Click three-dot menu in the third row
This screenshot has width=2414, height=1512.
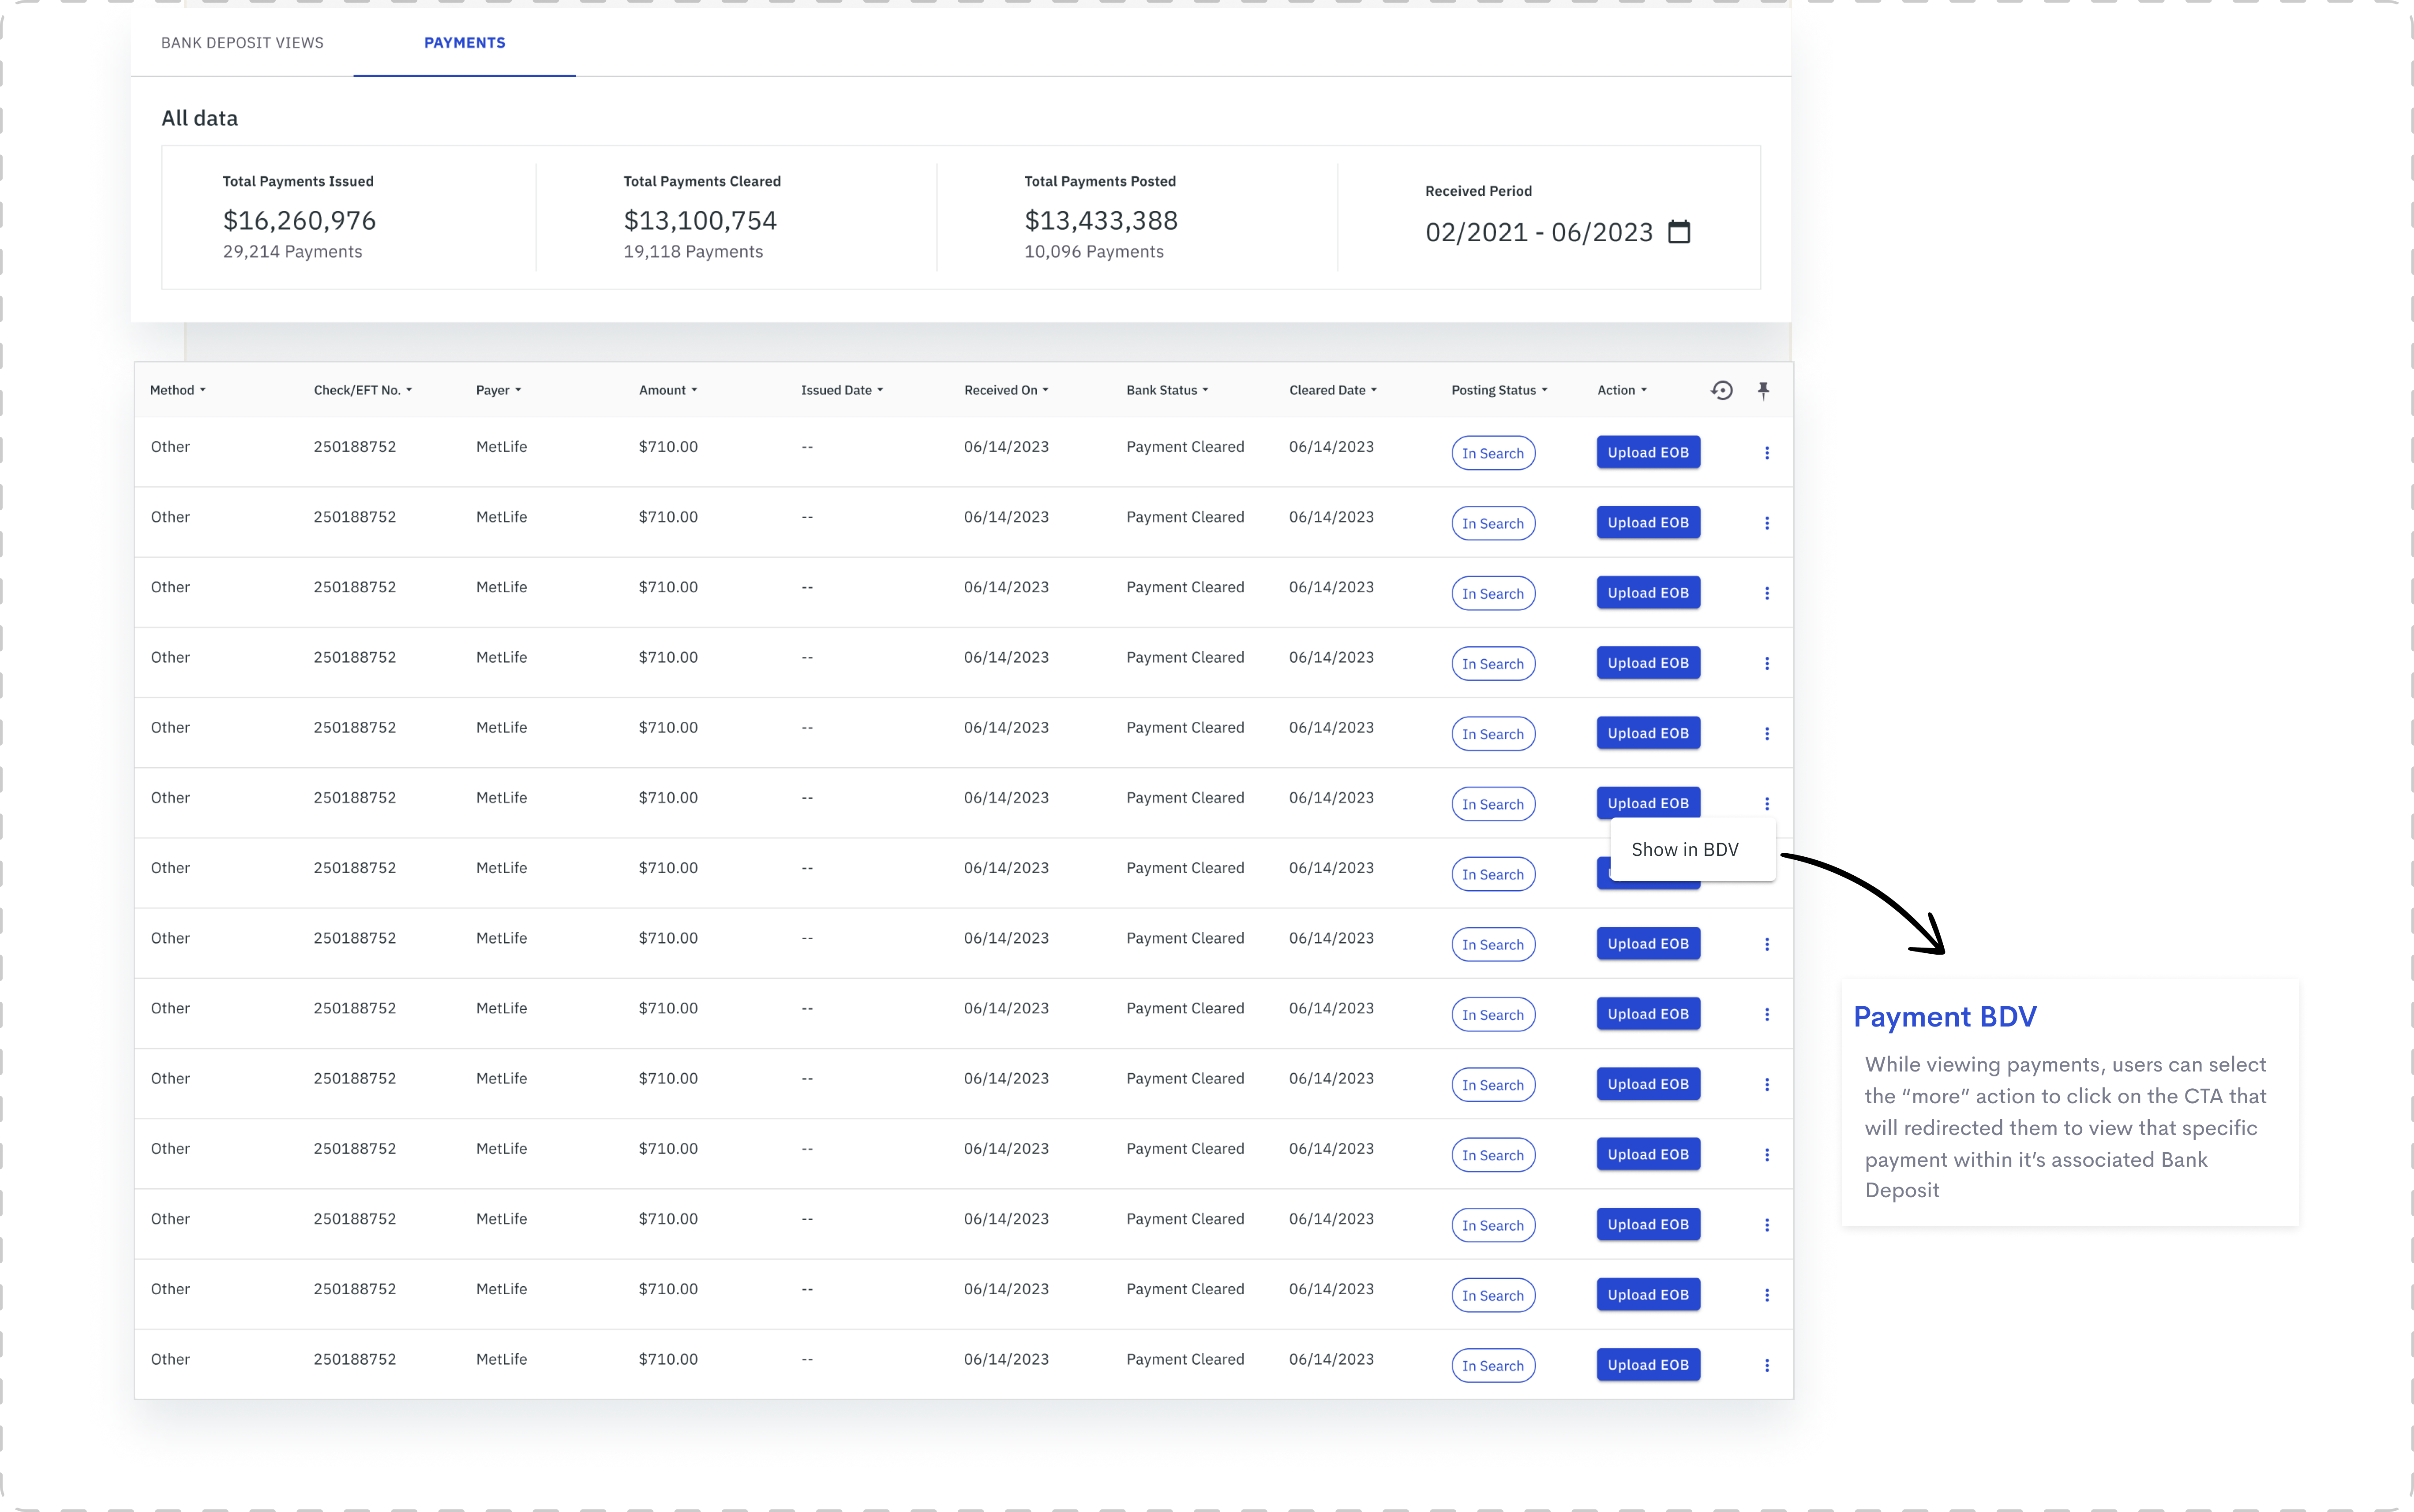pos(1767,593)
